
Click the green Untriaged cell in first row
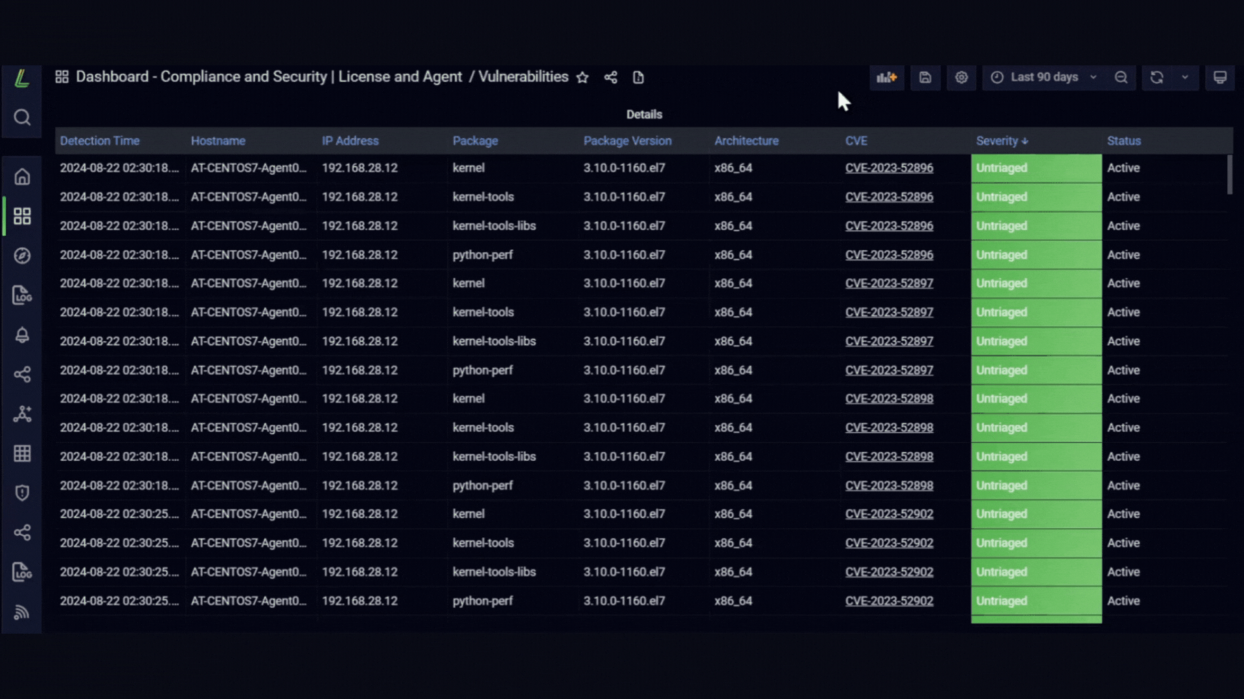(1036, 168)
